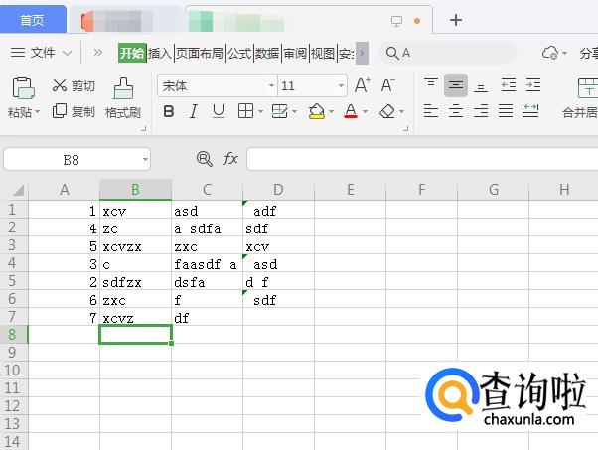Viewport: 598px width, 450px height.
Task: Click the Paste icon
Action: pyautogui.click(x=23, y=88)
